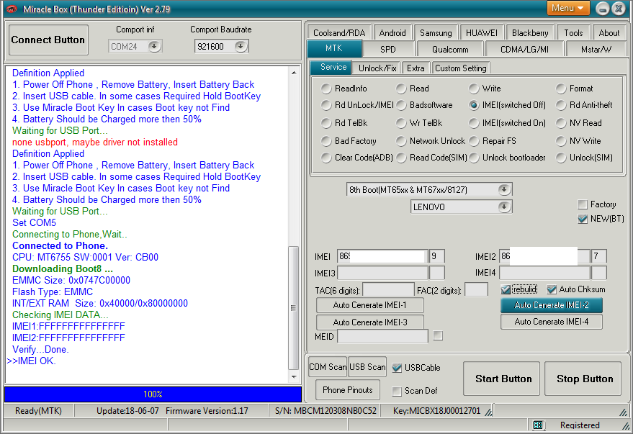The image size is (633, 434).
Task: Switch to the Mstar/W tab
Action: pyautogui.click(x=596, y=49)
